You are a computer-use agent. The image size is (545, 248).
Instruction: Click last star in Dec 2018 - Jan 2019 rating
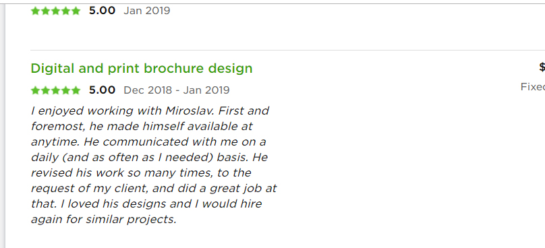[x=76, y=91]
